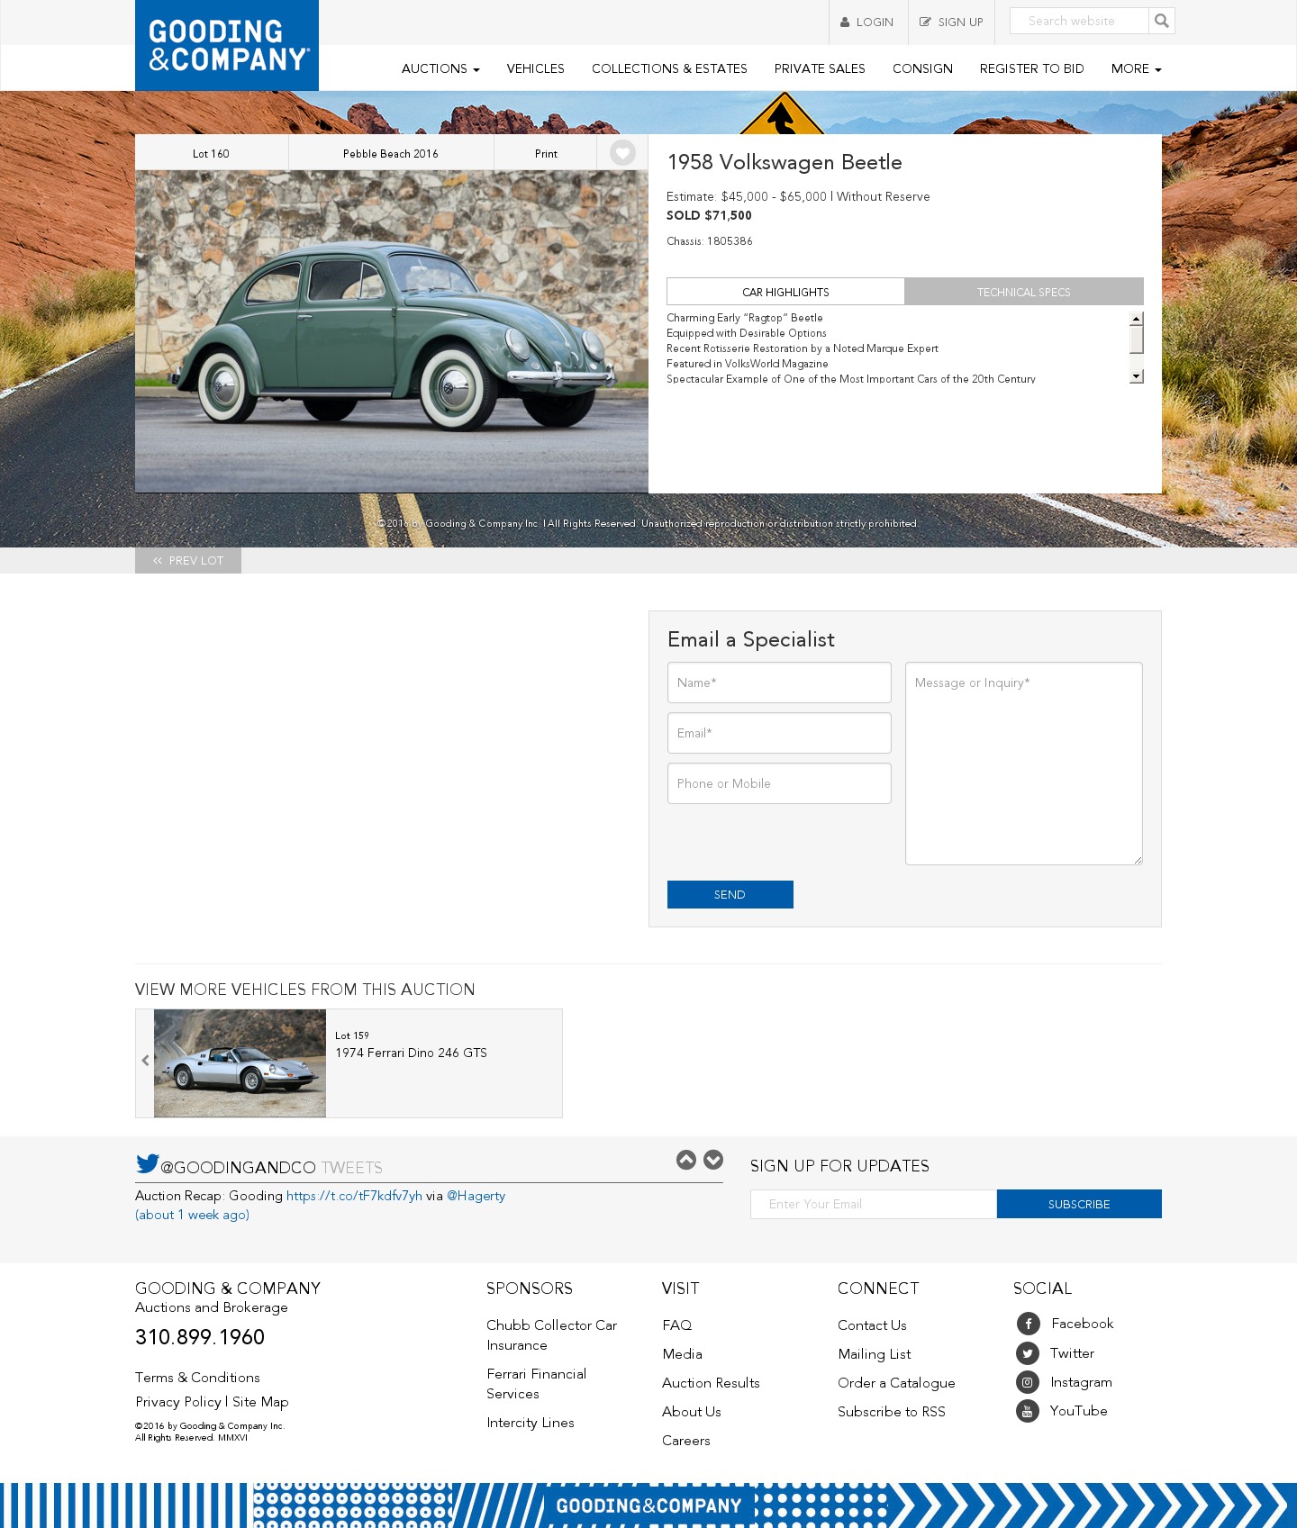This screenshot has height=1528, width=1297.
Task: Click the Login button
Action: [x=868, y=23]
